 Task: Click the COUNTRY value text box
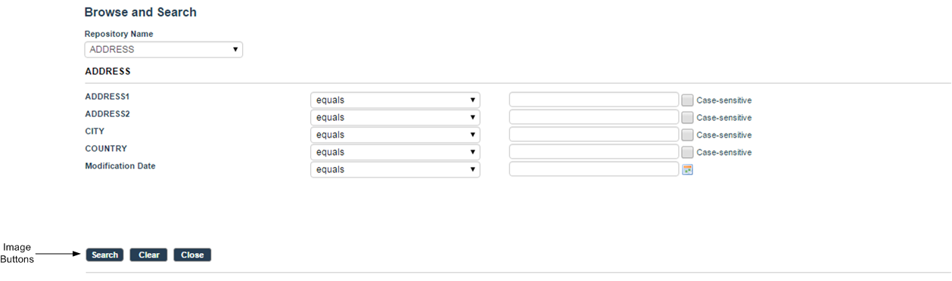pos(594,152)
